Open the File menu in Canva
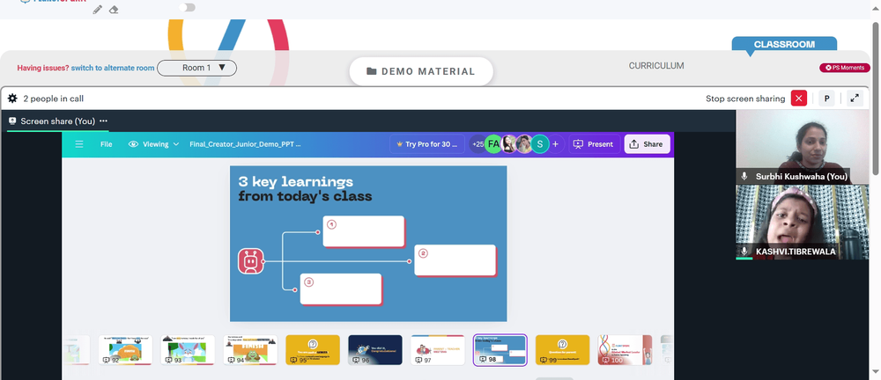 tap(107, 144)
